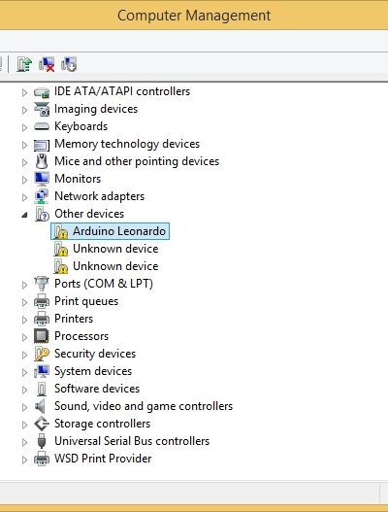Click the Scan for hardware changes icon
Image resolution: width=388 pixels, height=512 pixels.
(x=69, y=64)
